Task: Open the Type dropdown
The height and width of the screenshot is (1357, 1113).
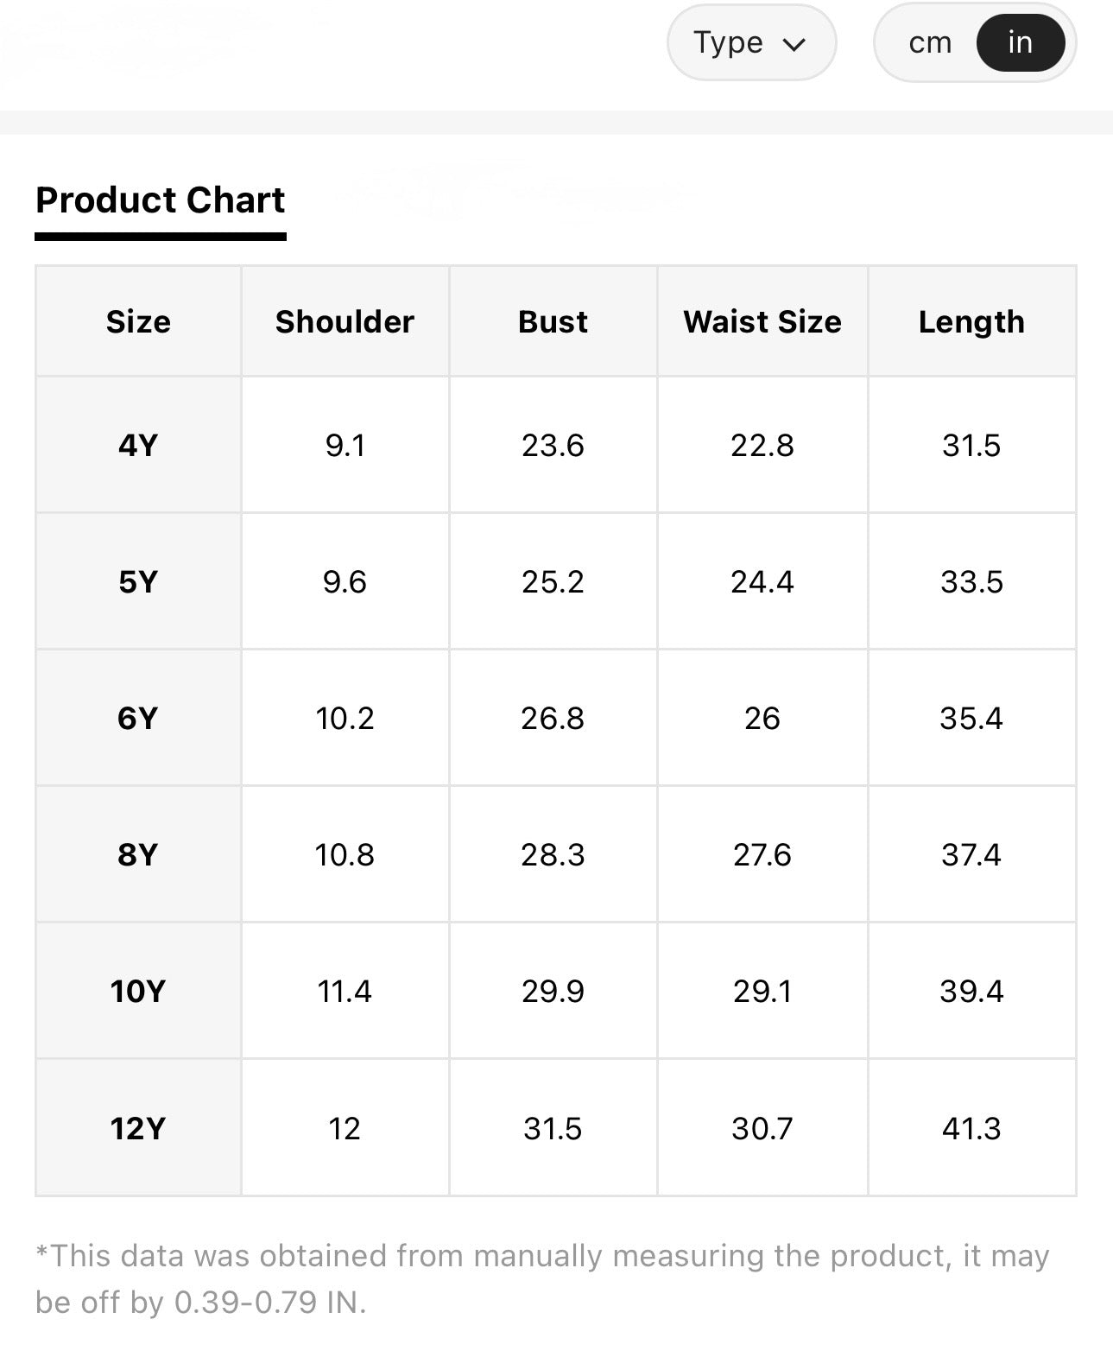Action: coord(751,42)
